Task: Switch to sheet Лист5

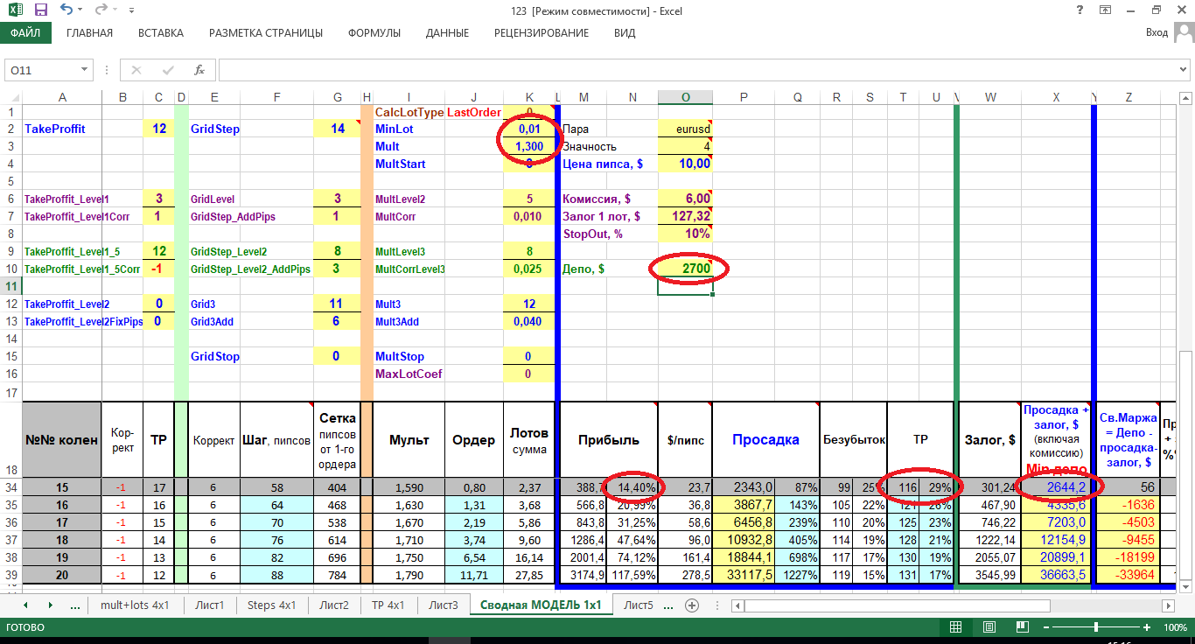Action: [639, 605]
